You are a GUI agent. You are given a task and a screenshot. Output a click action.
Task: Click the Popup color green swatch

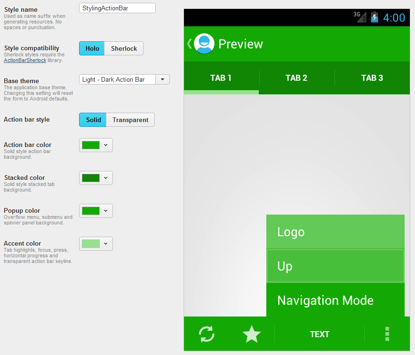(x=91, y=211)
